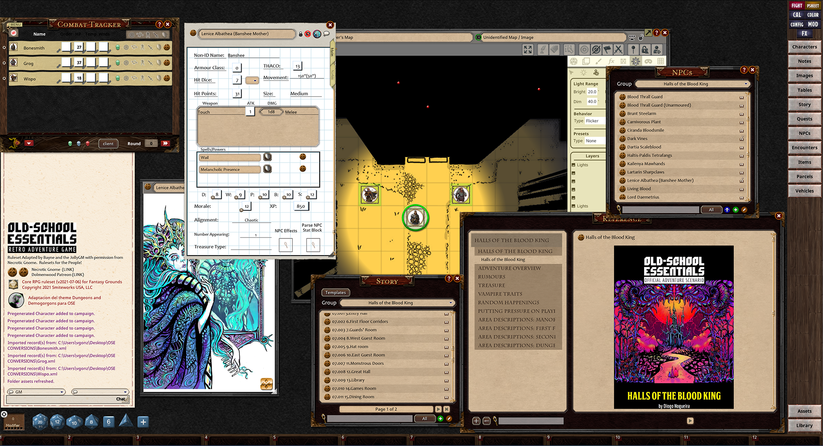Select the map pin tool
The width and height of the screenshot is (823, 446).
click(x=633, y=50)
